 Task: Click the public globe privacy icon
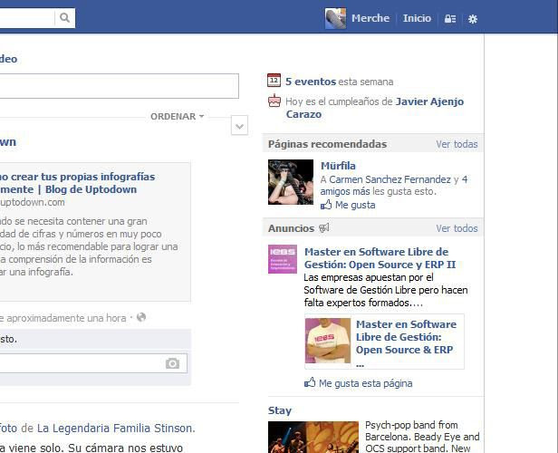[141, 317]
